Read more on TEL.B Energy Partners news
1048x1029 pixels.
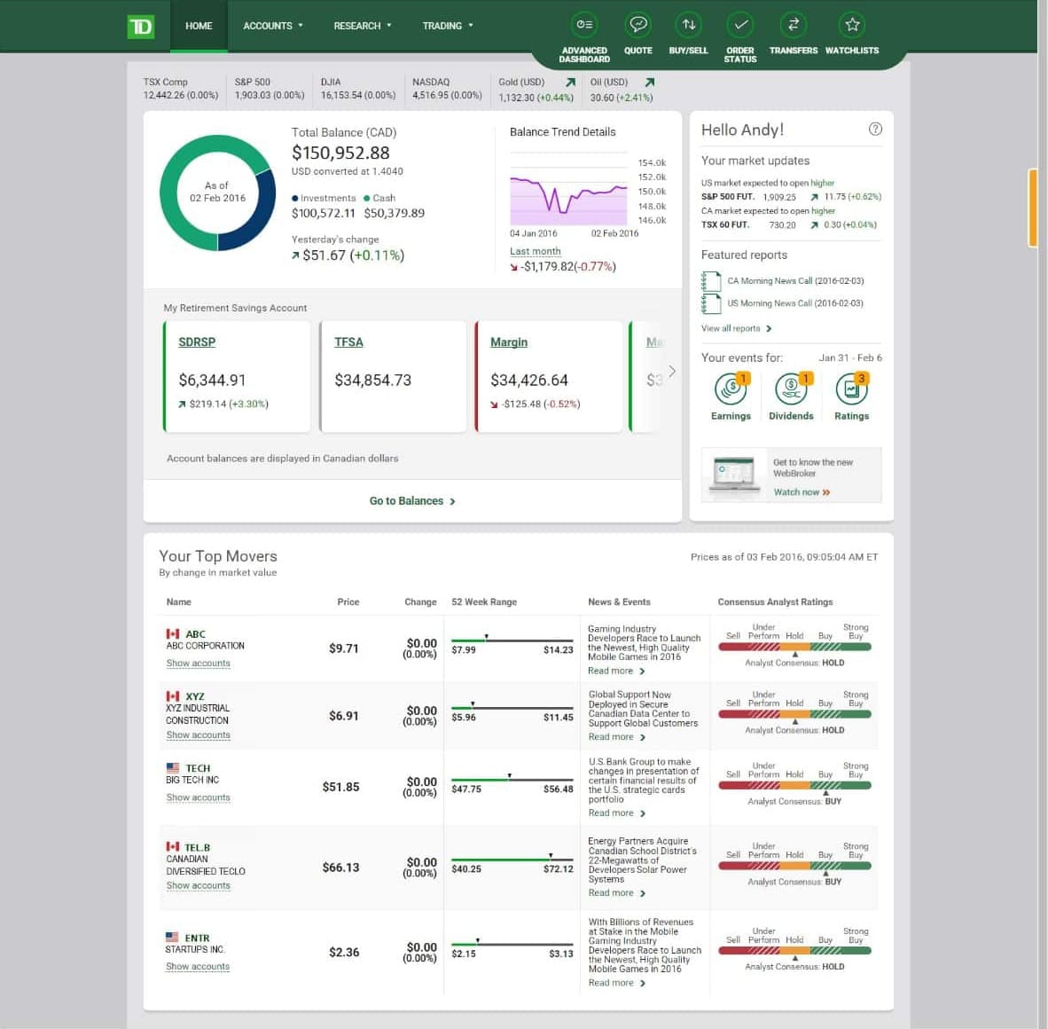click(x=616, y=893)
